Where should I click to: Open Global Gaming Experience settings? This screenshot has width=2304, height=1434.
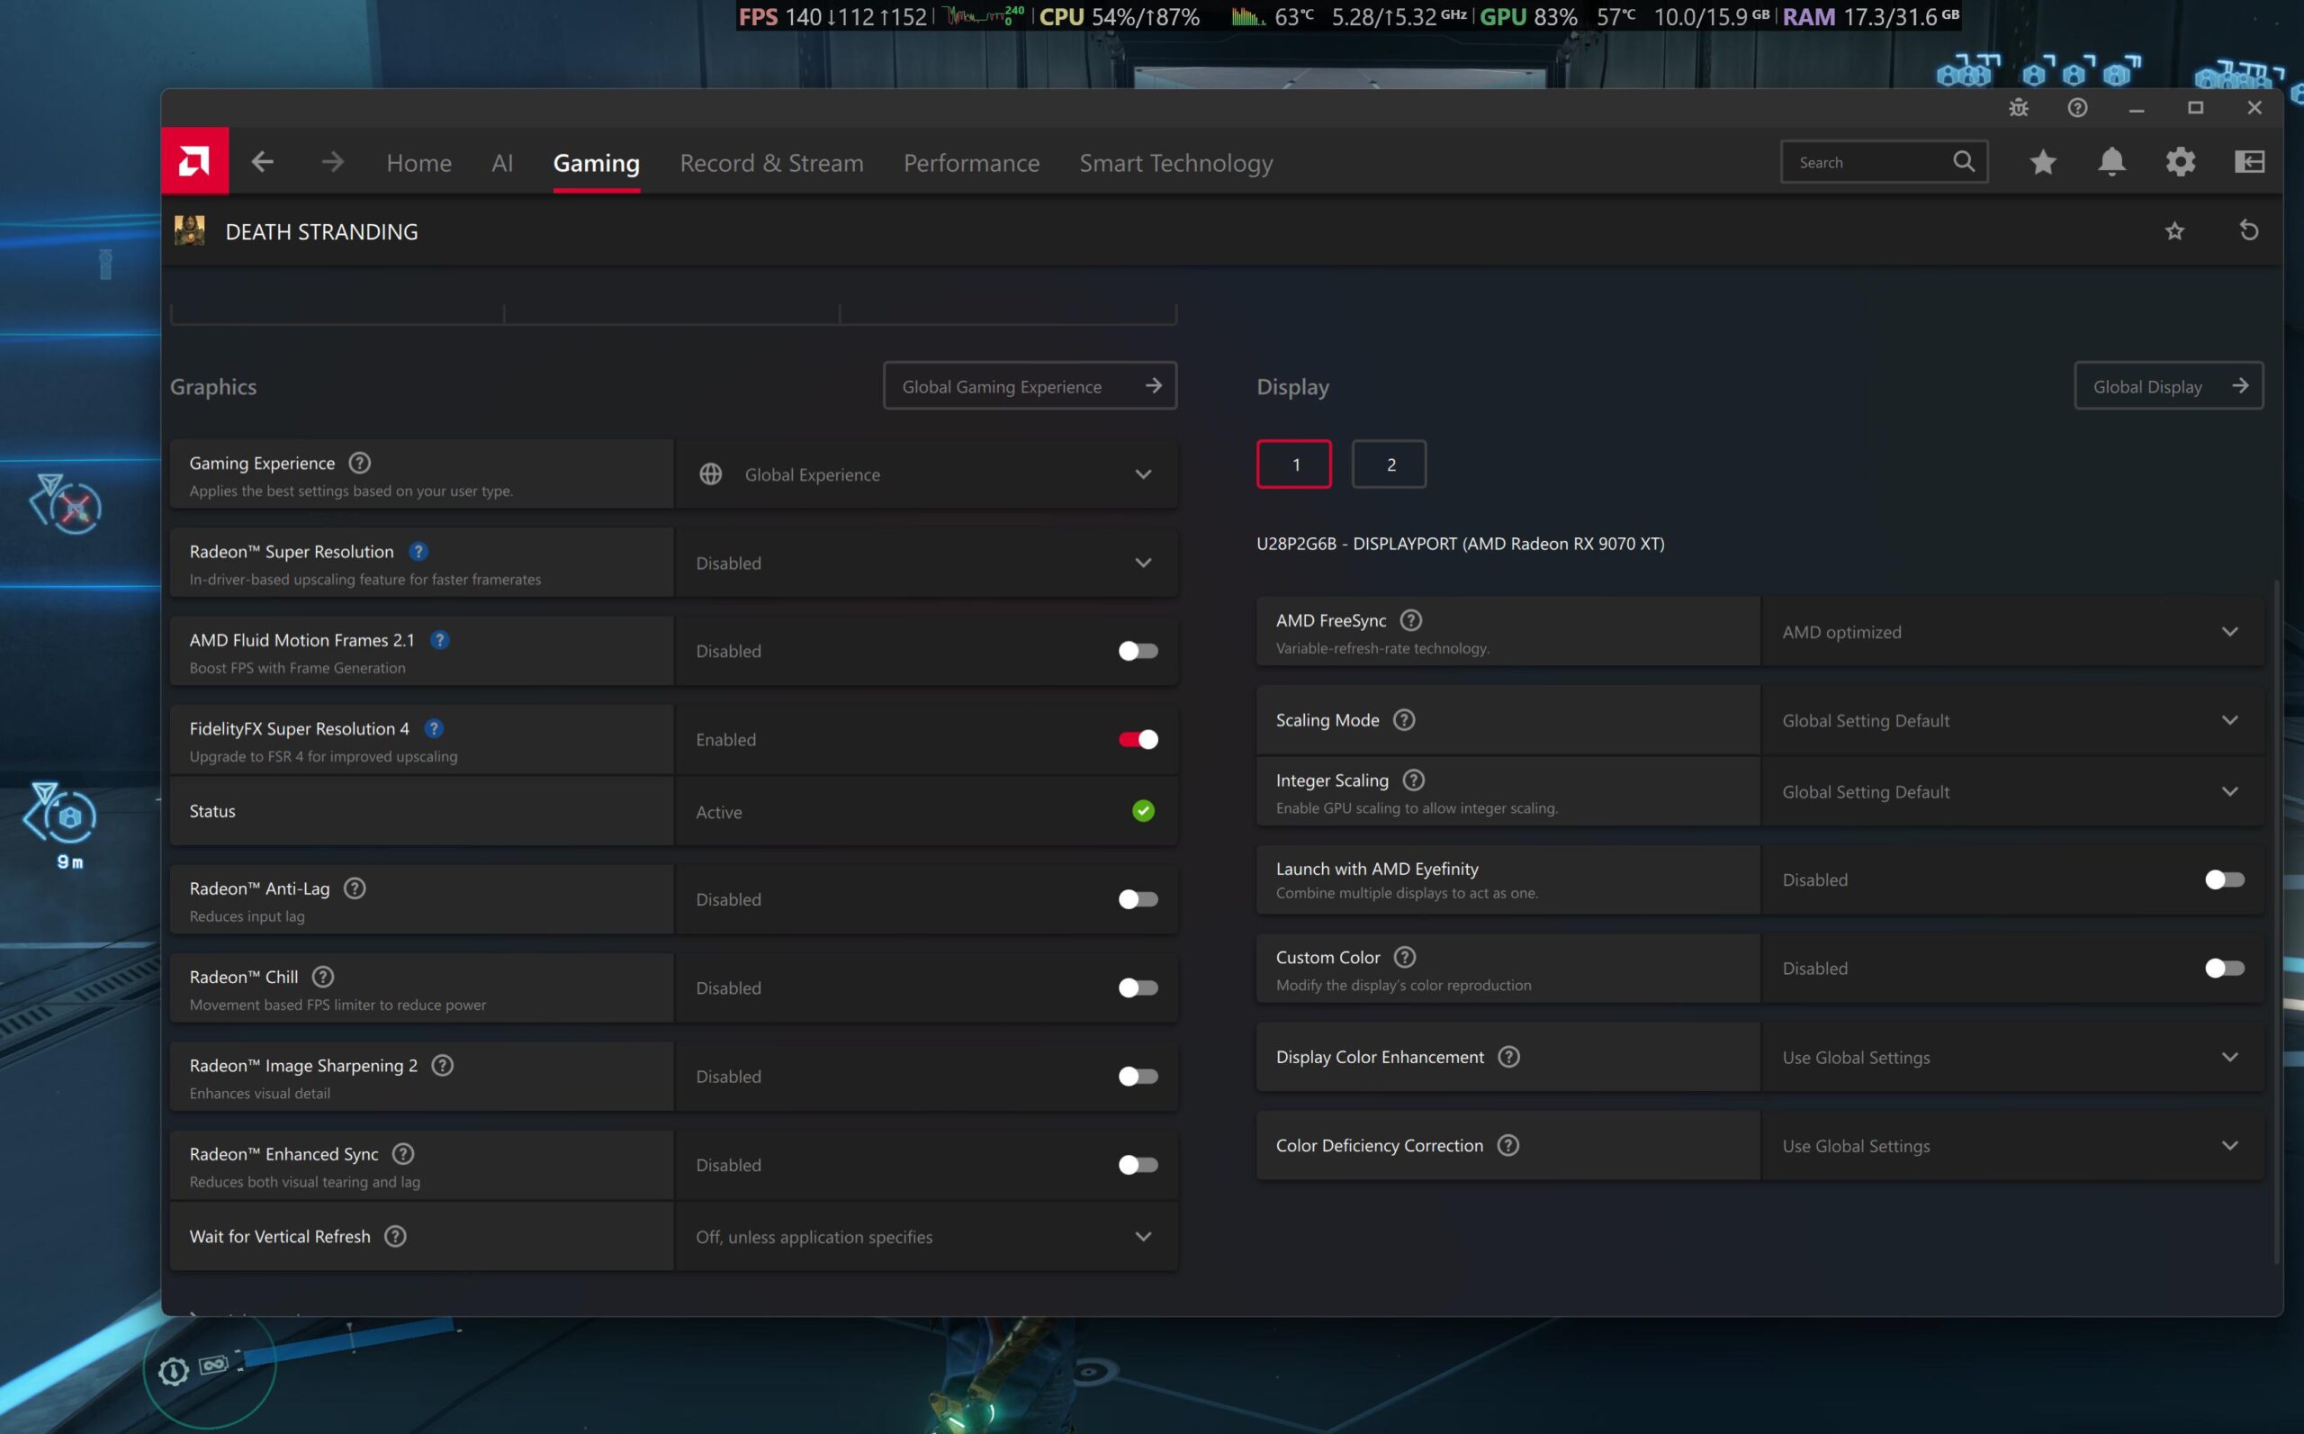tap(1030, 386)
